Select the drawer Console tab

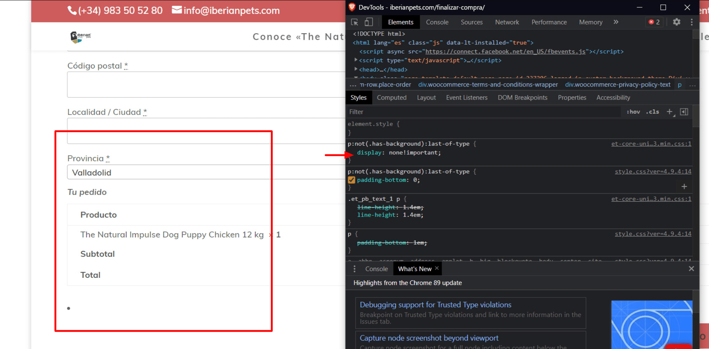(376, 269)
